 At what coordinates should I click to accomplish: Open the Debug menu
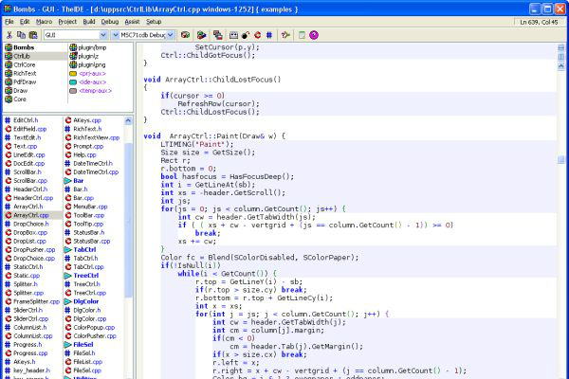110,22
